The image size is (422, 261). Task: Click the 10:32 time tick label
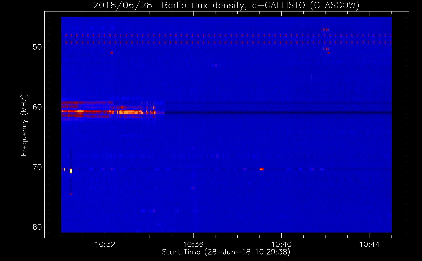(105, 245)
